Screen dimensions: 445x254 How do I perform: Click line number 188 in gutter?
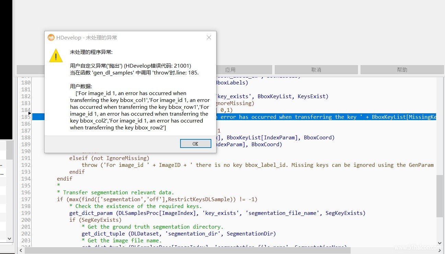point(26,138)
